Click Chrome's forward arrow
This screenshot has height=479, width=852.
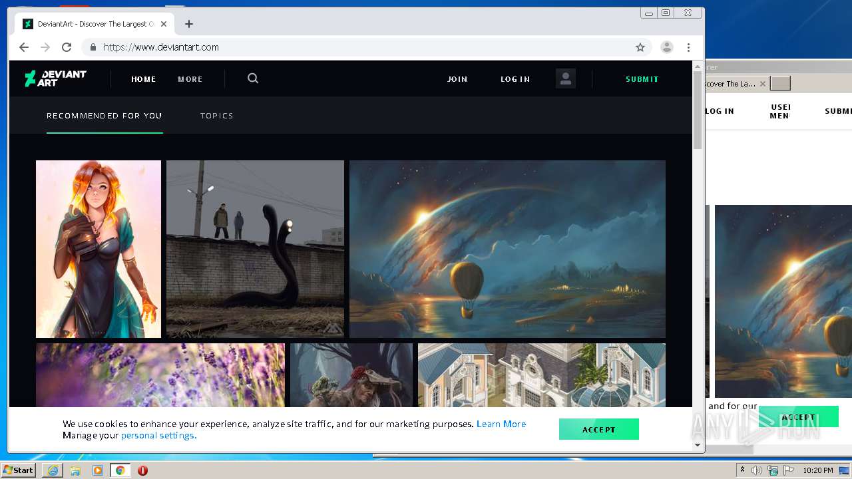[45, 47]
